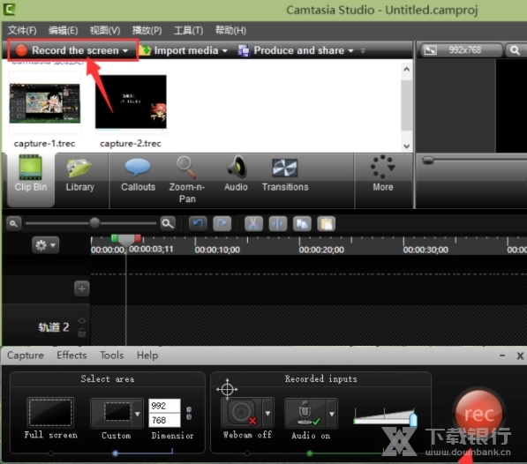Click the timeline zoom slider handle
This screenshot has width=527, height=464.
[94, 222]
